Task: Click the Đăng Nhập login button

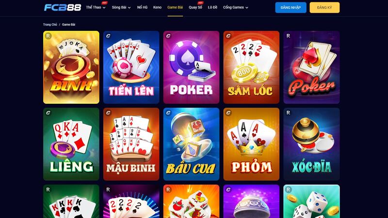Action: 291,8
